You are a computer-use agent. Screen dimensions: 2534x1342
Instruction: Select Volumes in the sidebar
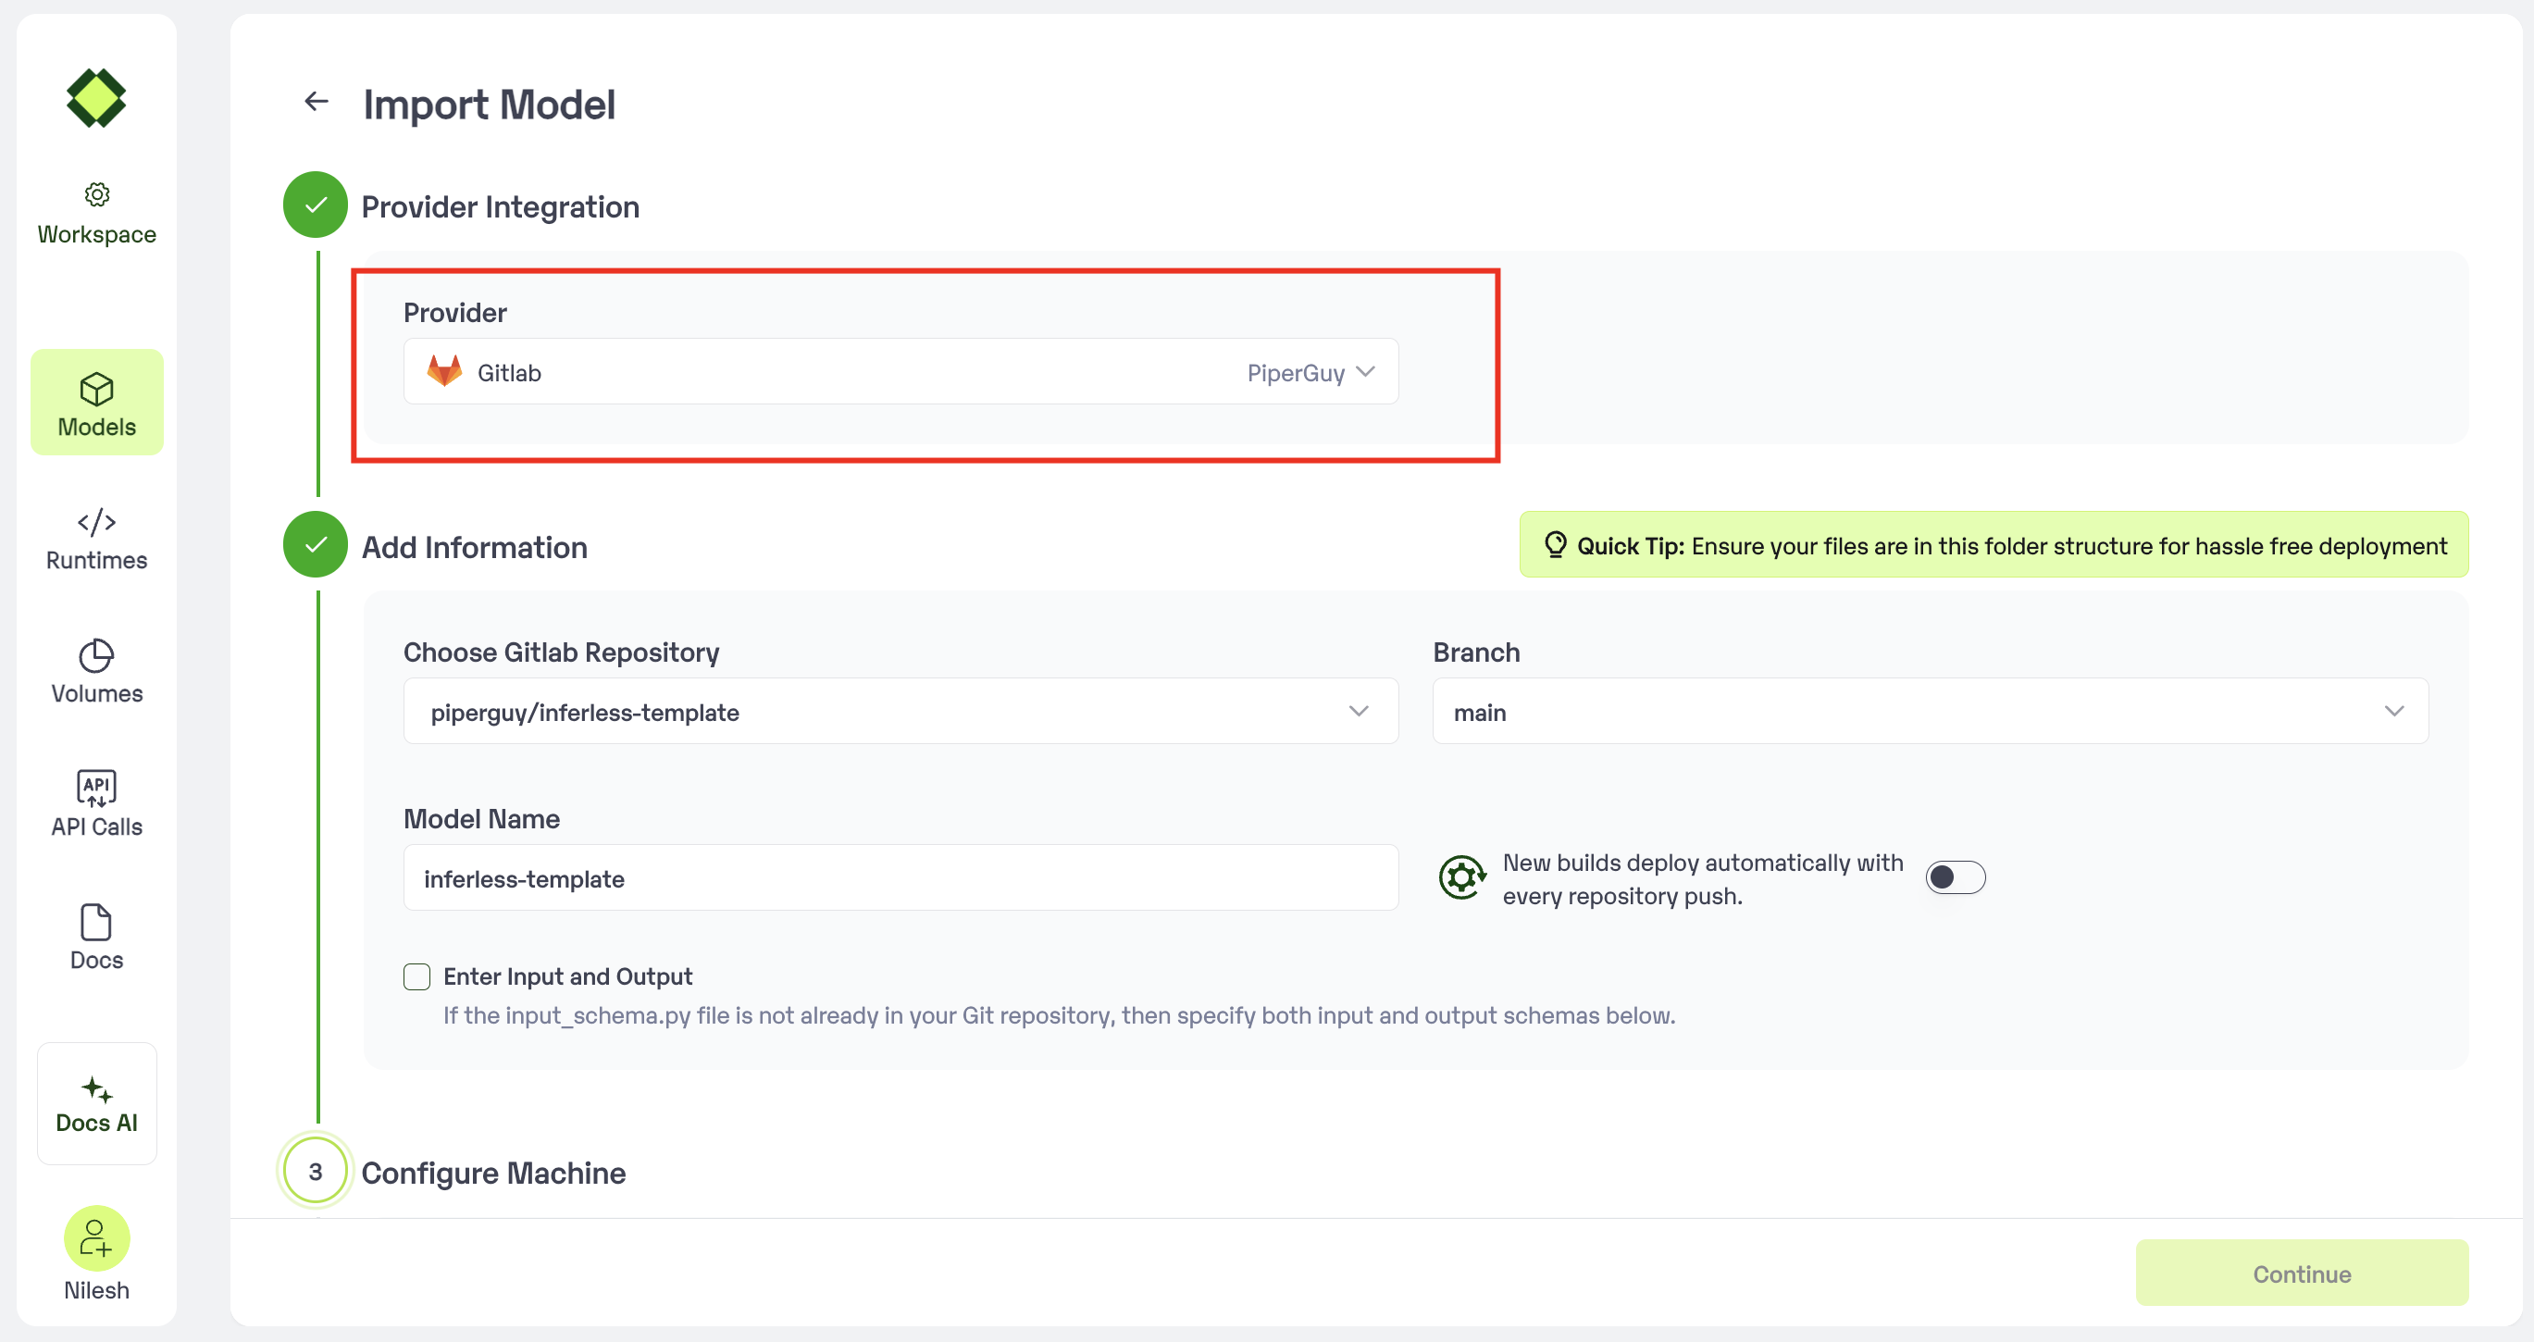[x=96, y=673]
